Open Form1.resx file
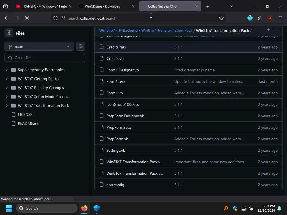Viewport: 287px width, 215px height. (116, 81)
